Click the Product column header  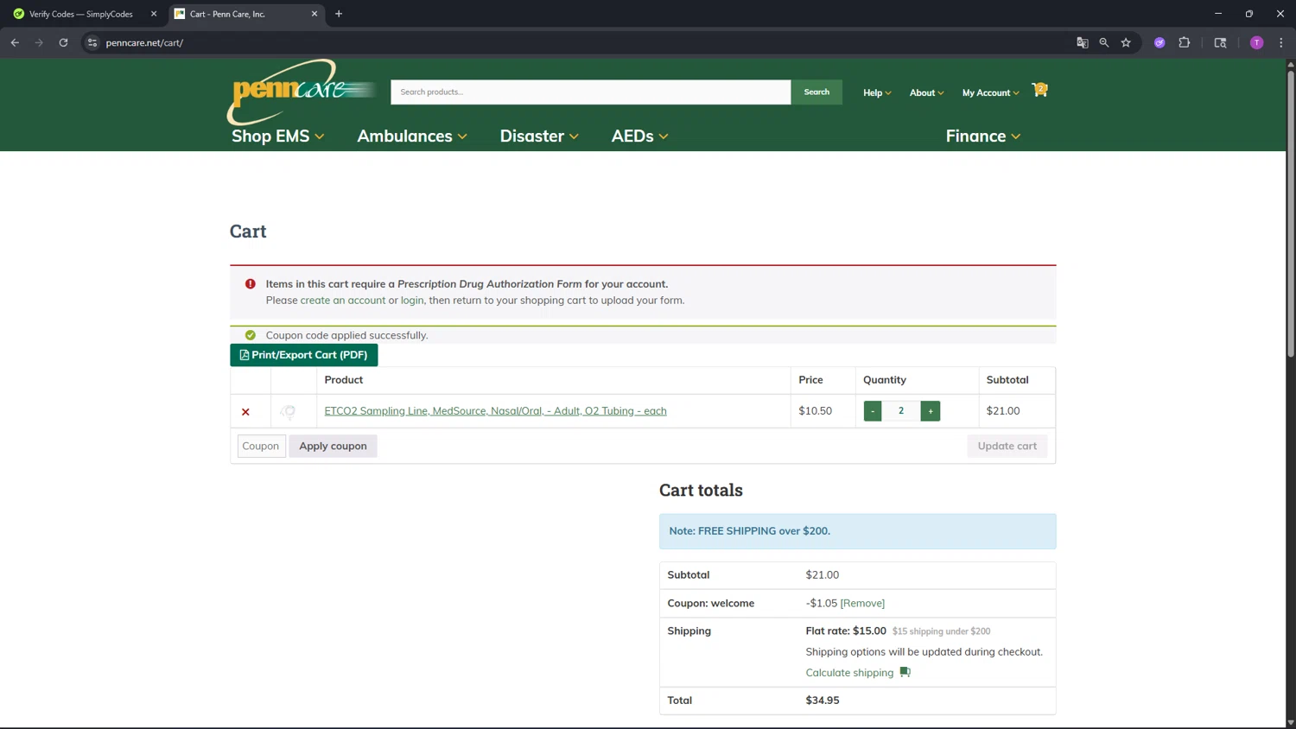(x=344, y=379)
